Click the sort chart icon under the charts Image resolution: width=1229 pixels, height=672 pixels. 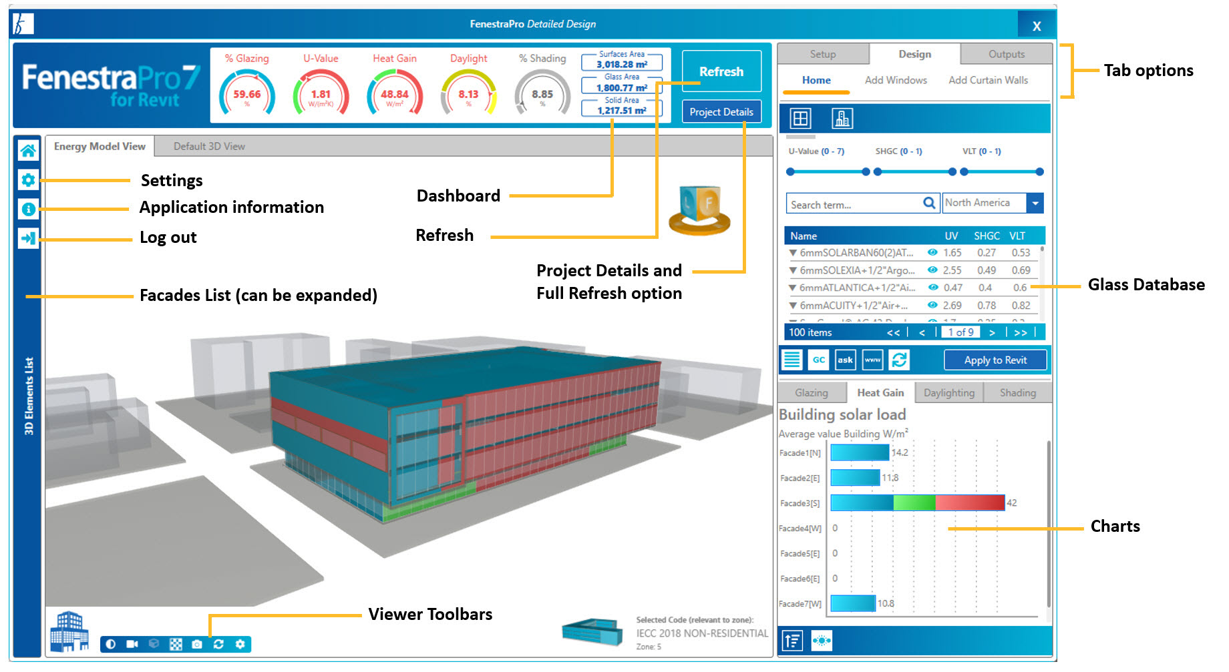[x=792, y=641]
